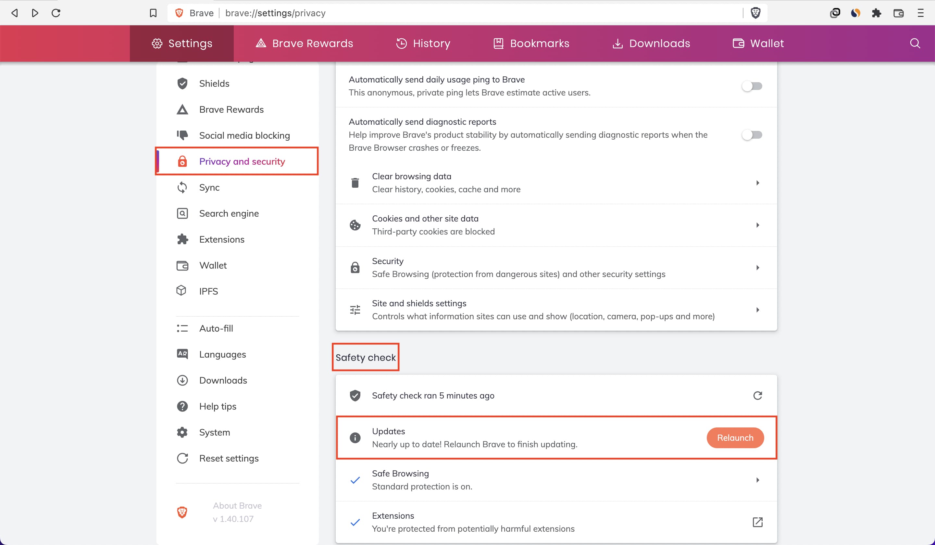Click the lock icon beside Security

[x=355, y=267]
